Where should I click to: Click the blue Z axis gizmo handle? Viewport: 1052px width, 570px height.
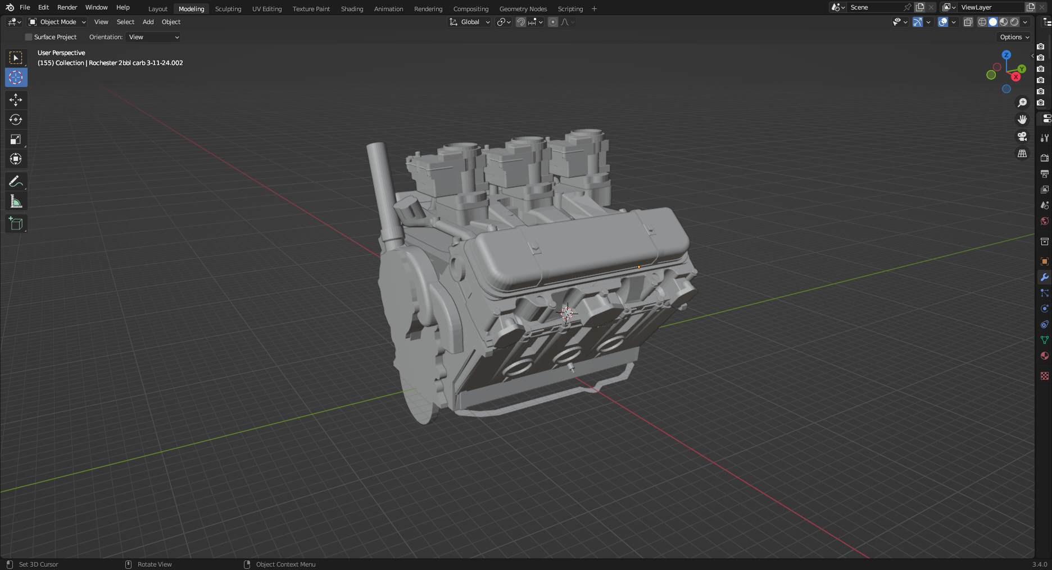click(x=1006, y=55)
